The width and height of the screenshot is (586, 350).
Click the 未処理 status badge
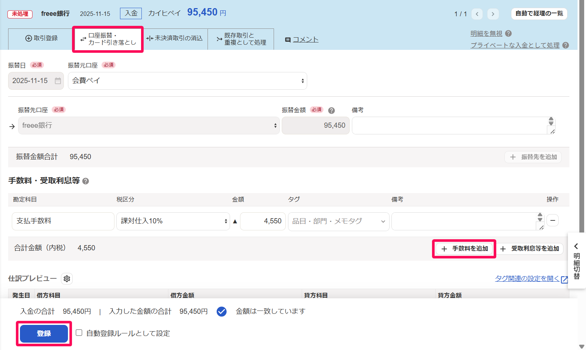pyautogui.click(x=20, y=14)
